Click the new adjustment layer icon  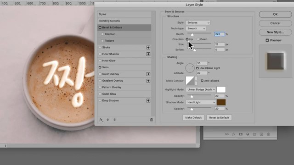coord(248,134)
